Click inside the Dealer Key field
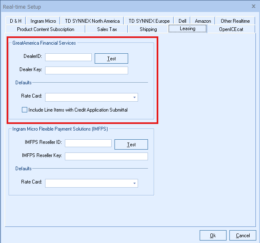 tap(86, 70)
